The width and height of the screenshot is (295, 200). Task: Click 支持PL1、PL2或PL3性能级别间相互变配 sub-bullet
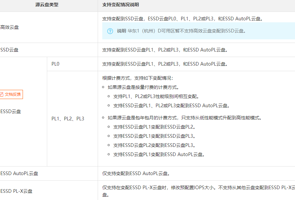tap(156, 96)
